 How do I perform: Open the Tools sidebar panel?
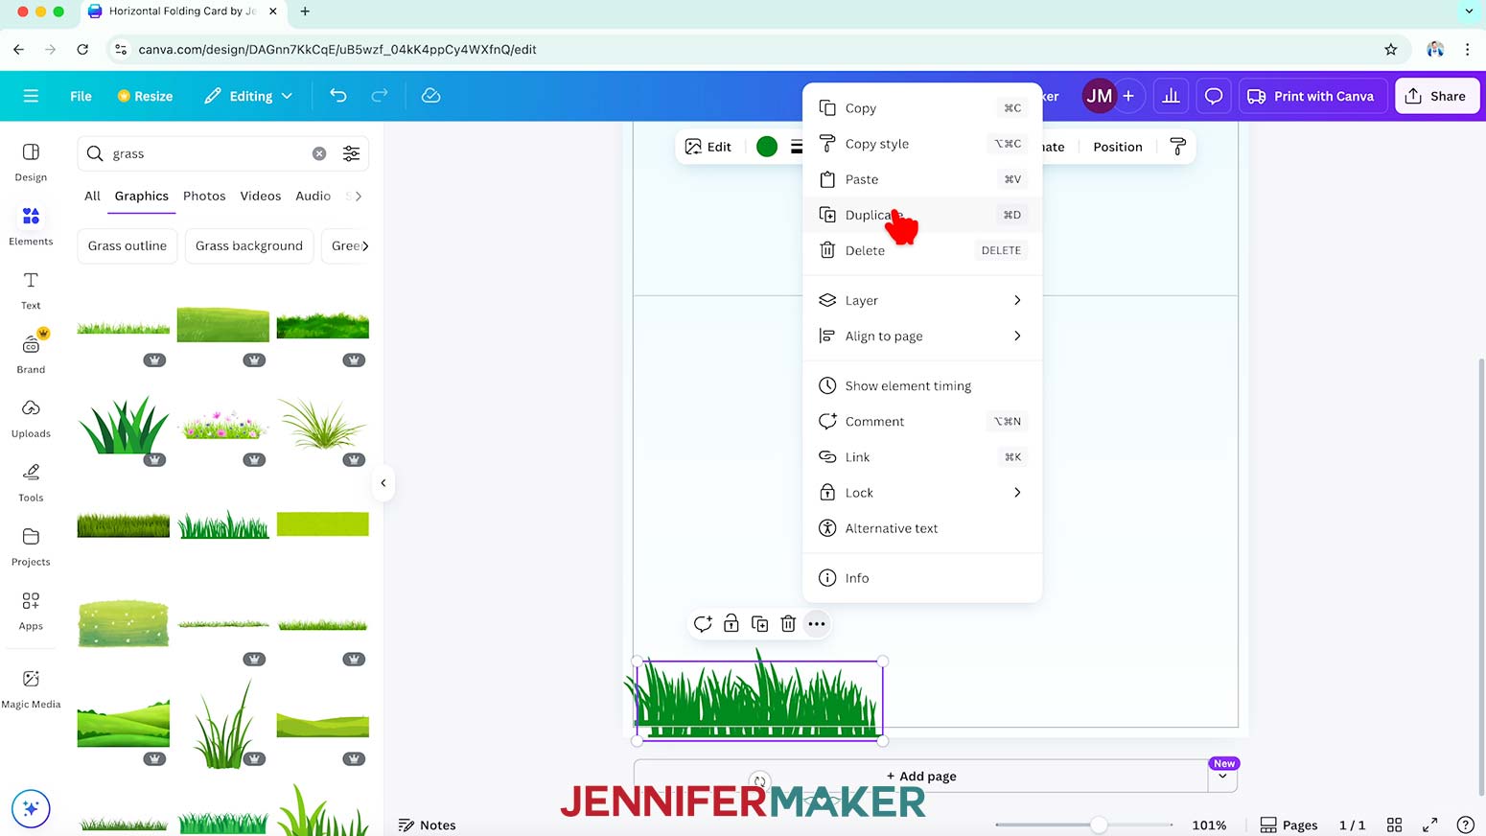click(31, 483)
